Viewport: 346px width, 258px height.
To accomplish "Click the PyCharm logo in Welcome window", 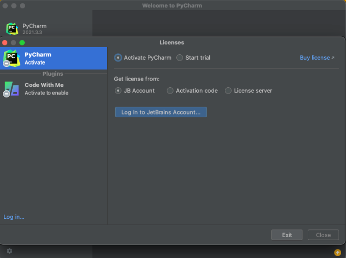I will pyautogui.click(x=12, y=29).
